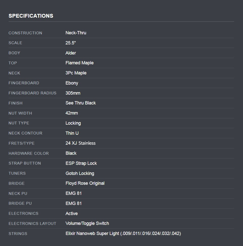Select the See Thru Black finish

pyautogui.click(x=80, y=103)
